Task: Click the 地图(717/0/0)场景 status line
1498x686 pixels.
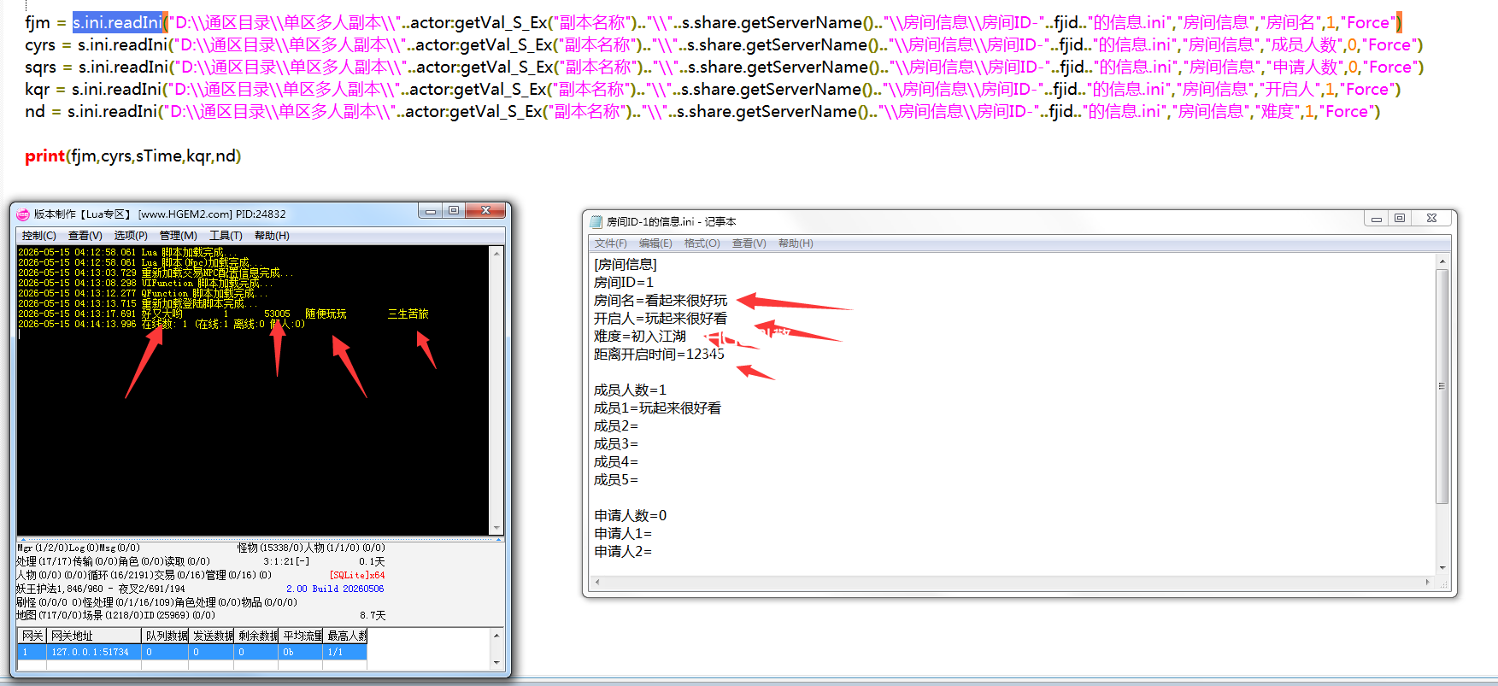Action: [116, 615]
